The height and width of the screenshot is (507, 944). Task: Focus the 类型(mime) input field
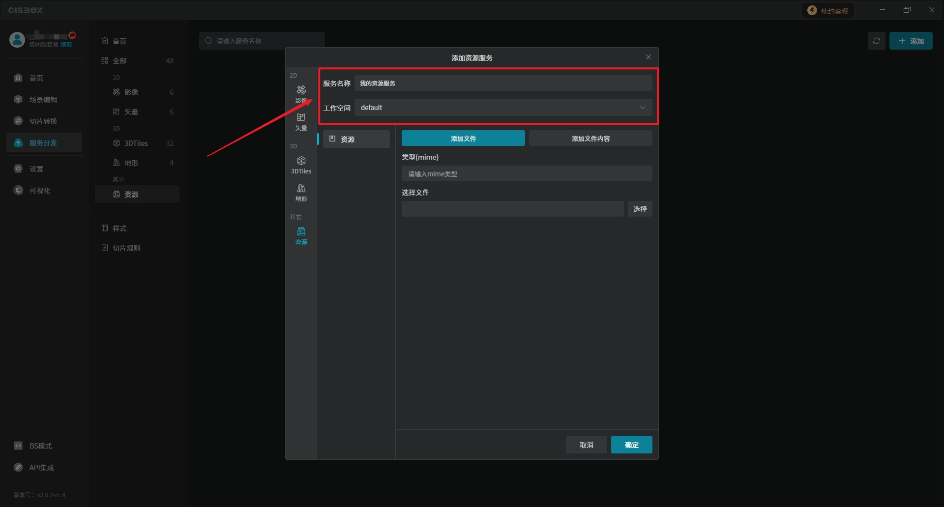click(526, 174)
